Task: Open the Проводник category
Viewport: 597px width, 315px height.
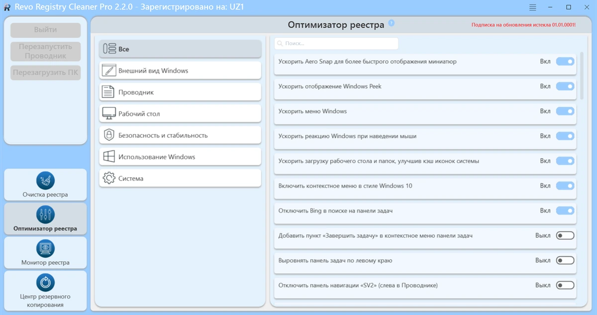Action: pos(180,92)
